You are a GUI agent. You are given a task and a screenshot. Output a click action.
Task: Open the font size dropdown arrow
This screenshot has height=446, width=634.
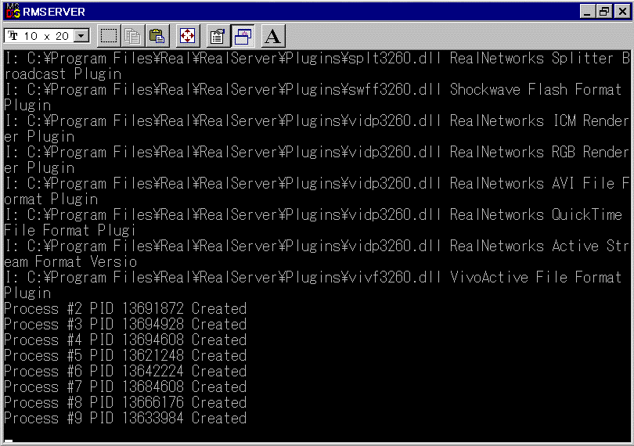81,36
